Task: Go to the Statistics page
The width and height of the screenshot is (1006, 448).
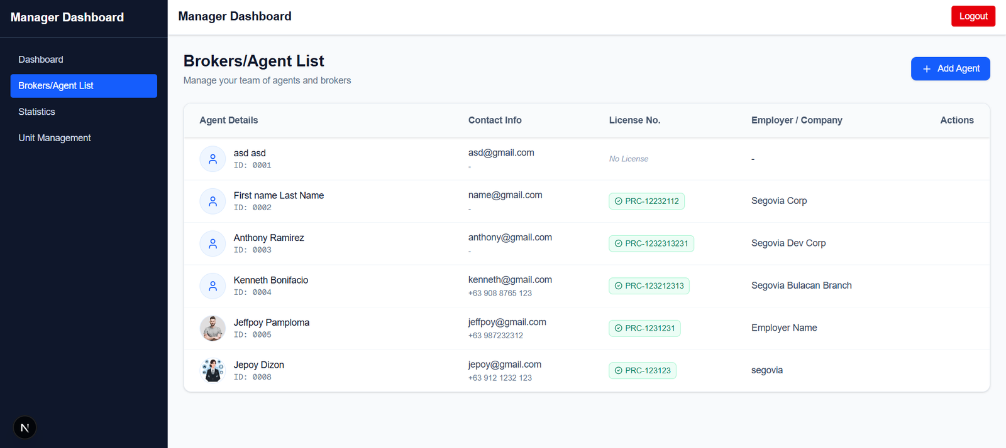Action: click(37, 112)
